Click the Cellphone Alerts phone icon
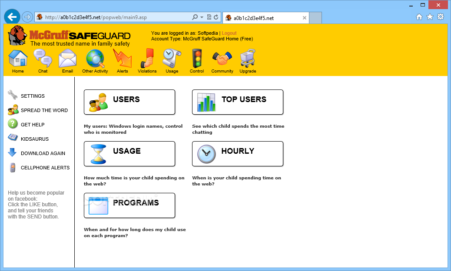 (12, 168)
